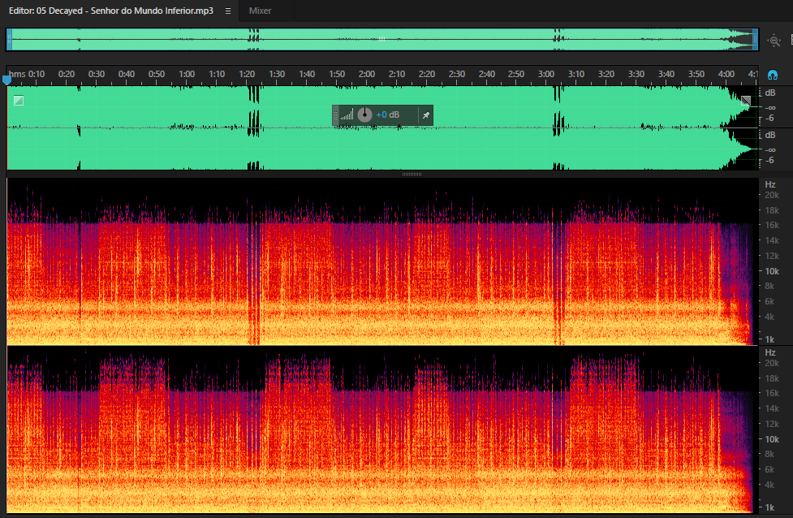
Task: Click the HUD volume bars icon
Action: click(x=347, y=115)
